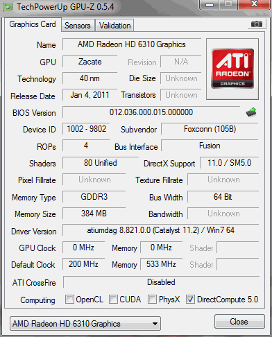Click the ATI Radeon Graphics logo
This screenshot has height=337, width=272.
coord(232,69)
